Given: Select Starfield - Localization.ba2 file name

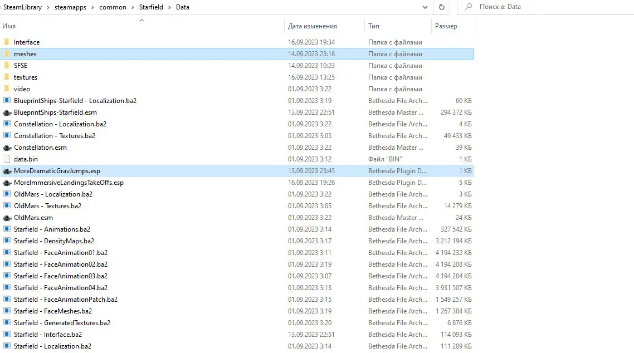Looking at the screenshot, I should coord(52,346).
